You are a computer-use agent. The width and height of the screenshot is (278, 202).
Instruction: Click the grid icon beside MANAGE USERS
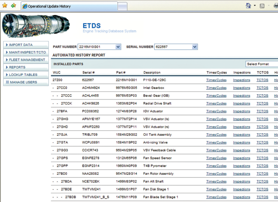7,82
